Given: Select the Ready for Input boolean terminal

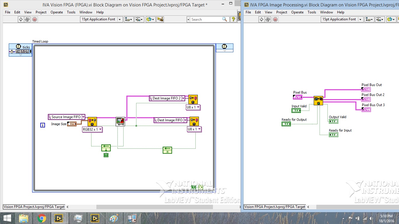Looking at the screenshot, I should click(334, 135).
